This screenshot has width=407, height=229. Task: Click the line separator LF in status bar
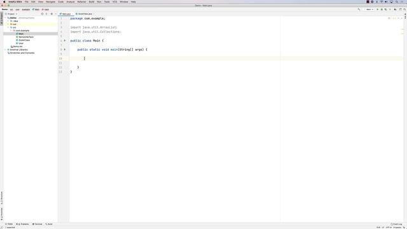tap(383, 228)
